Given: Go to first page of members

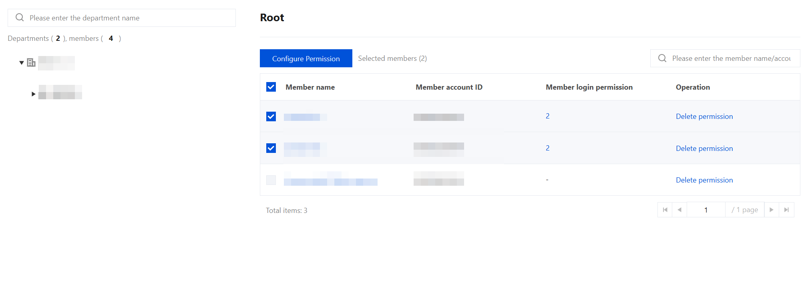Looking at the screenshot, I should tap(665, 210).
